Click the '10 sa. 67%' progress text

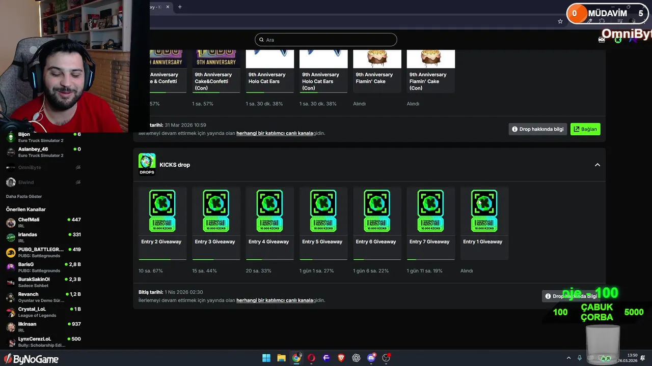point(151,271)
